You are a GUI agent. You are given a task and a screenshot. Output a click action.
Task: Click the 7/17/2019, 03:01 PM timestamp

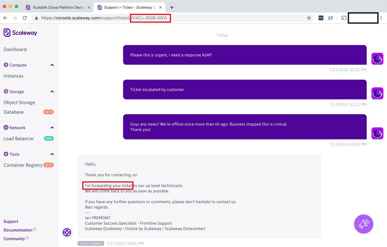point(125,243)
